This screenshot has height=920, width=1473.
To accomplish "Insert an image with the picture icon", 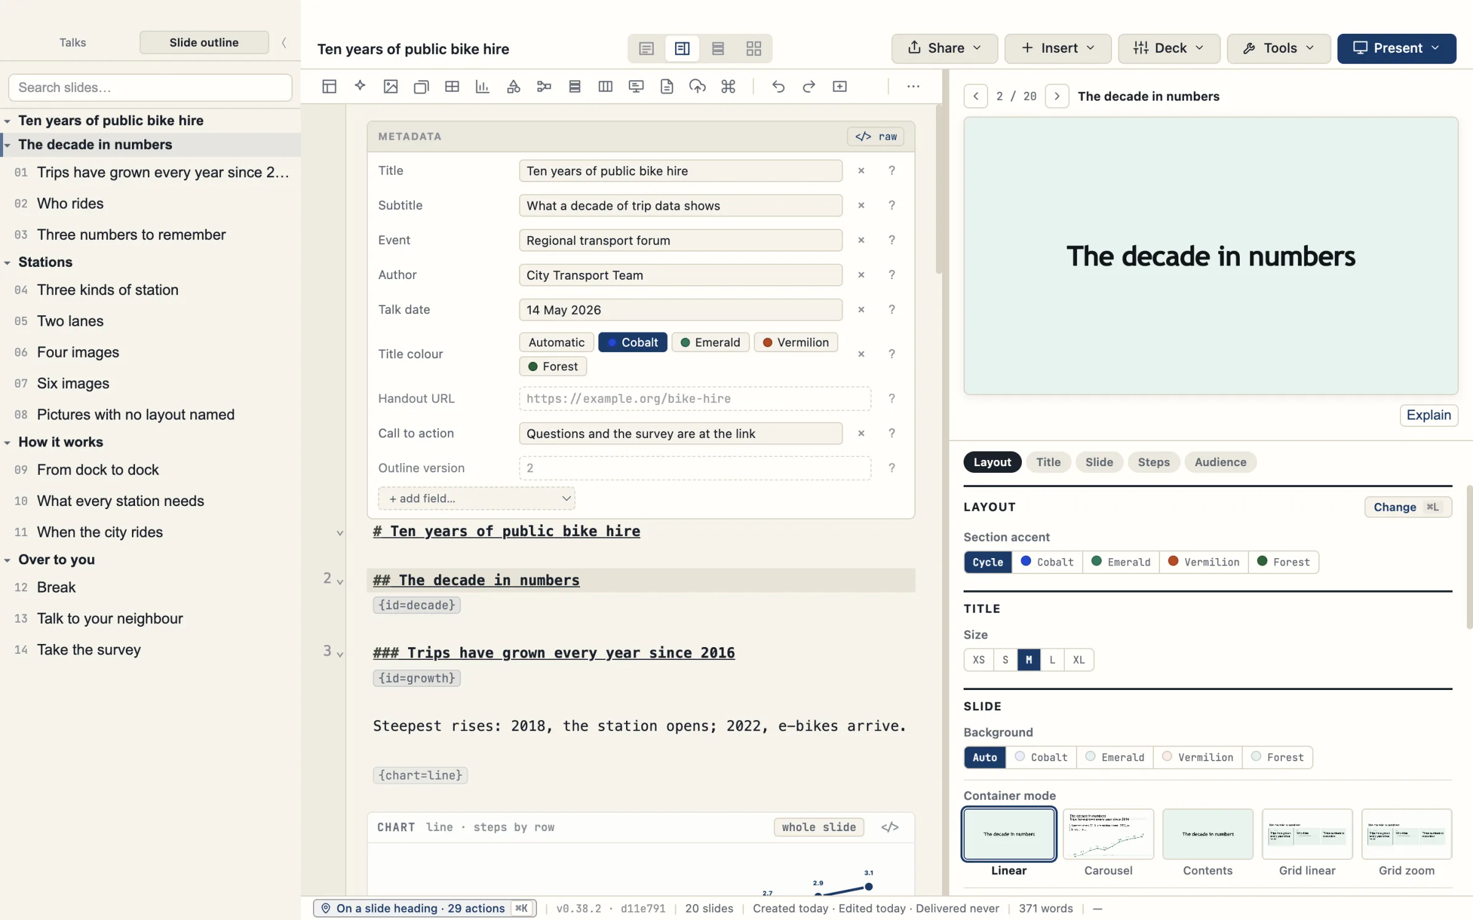I will pos(390,86).
